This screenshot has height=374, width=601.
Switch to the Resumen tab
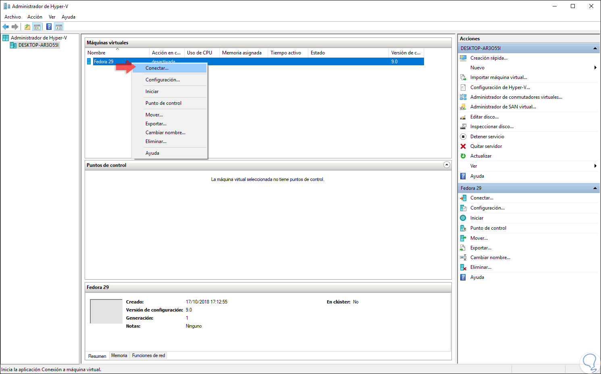[97, 356]
